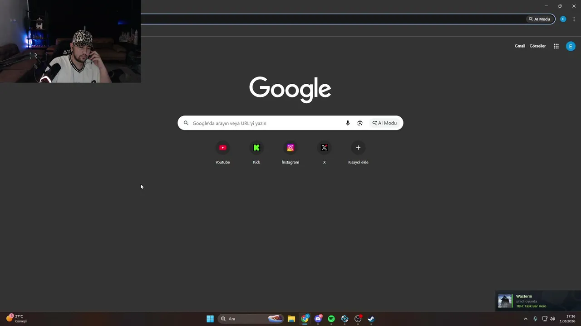Screen dimensions: 581x326
Task: Open the Google account avatar on the page
Action: point(571,46)
